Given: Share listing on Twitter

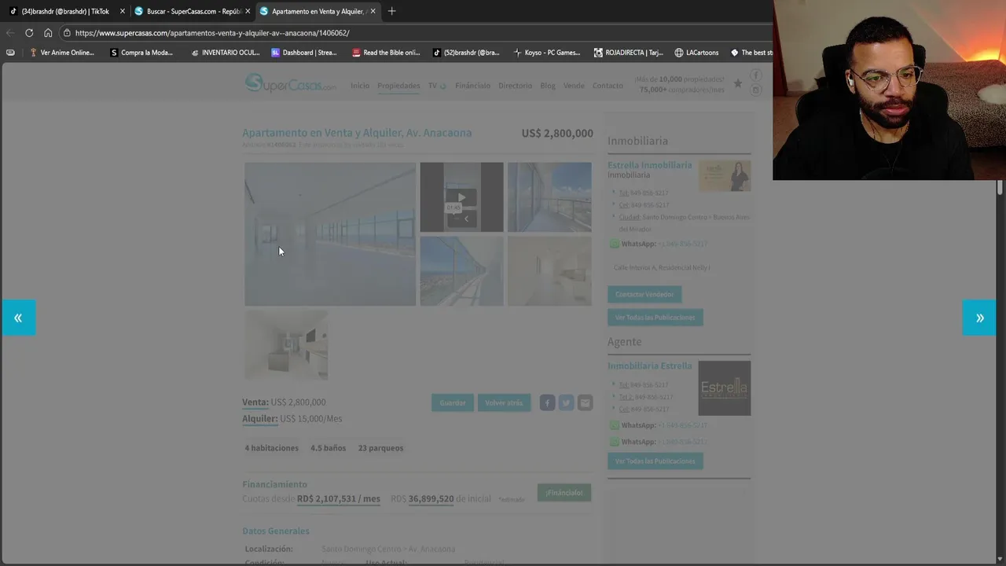Looking at the screenshot, I should [566, 402].
